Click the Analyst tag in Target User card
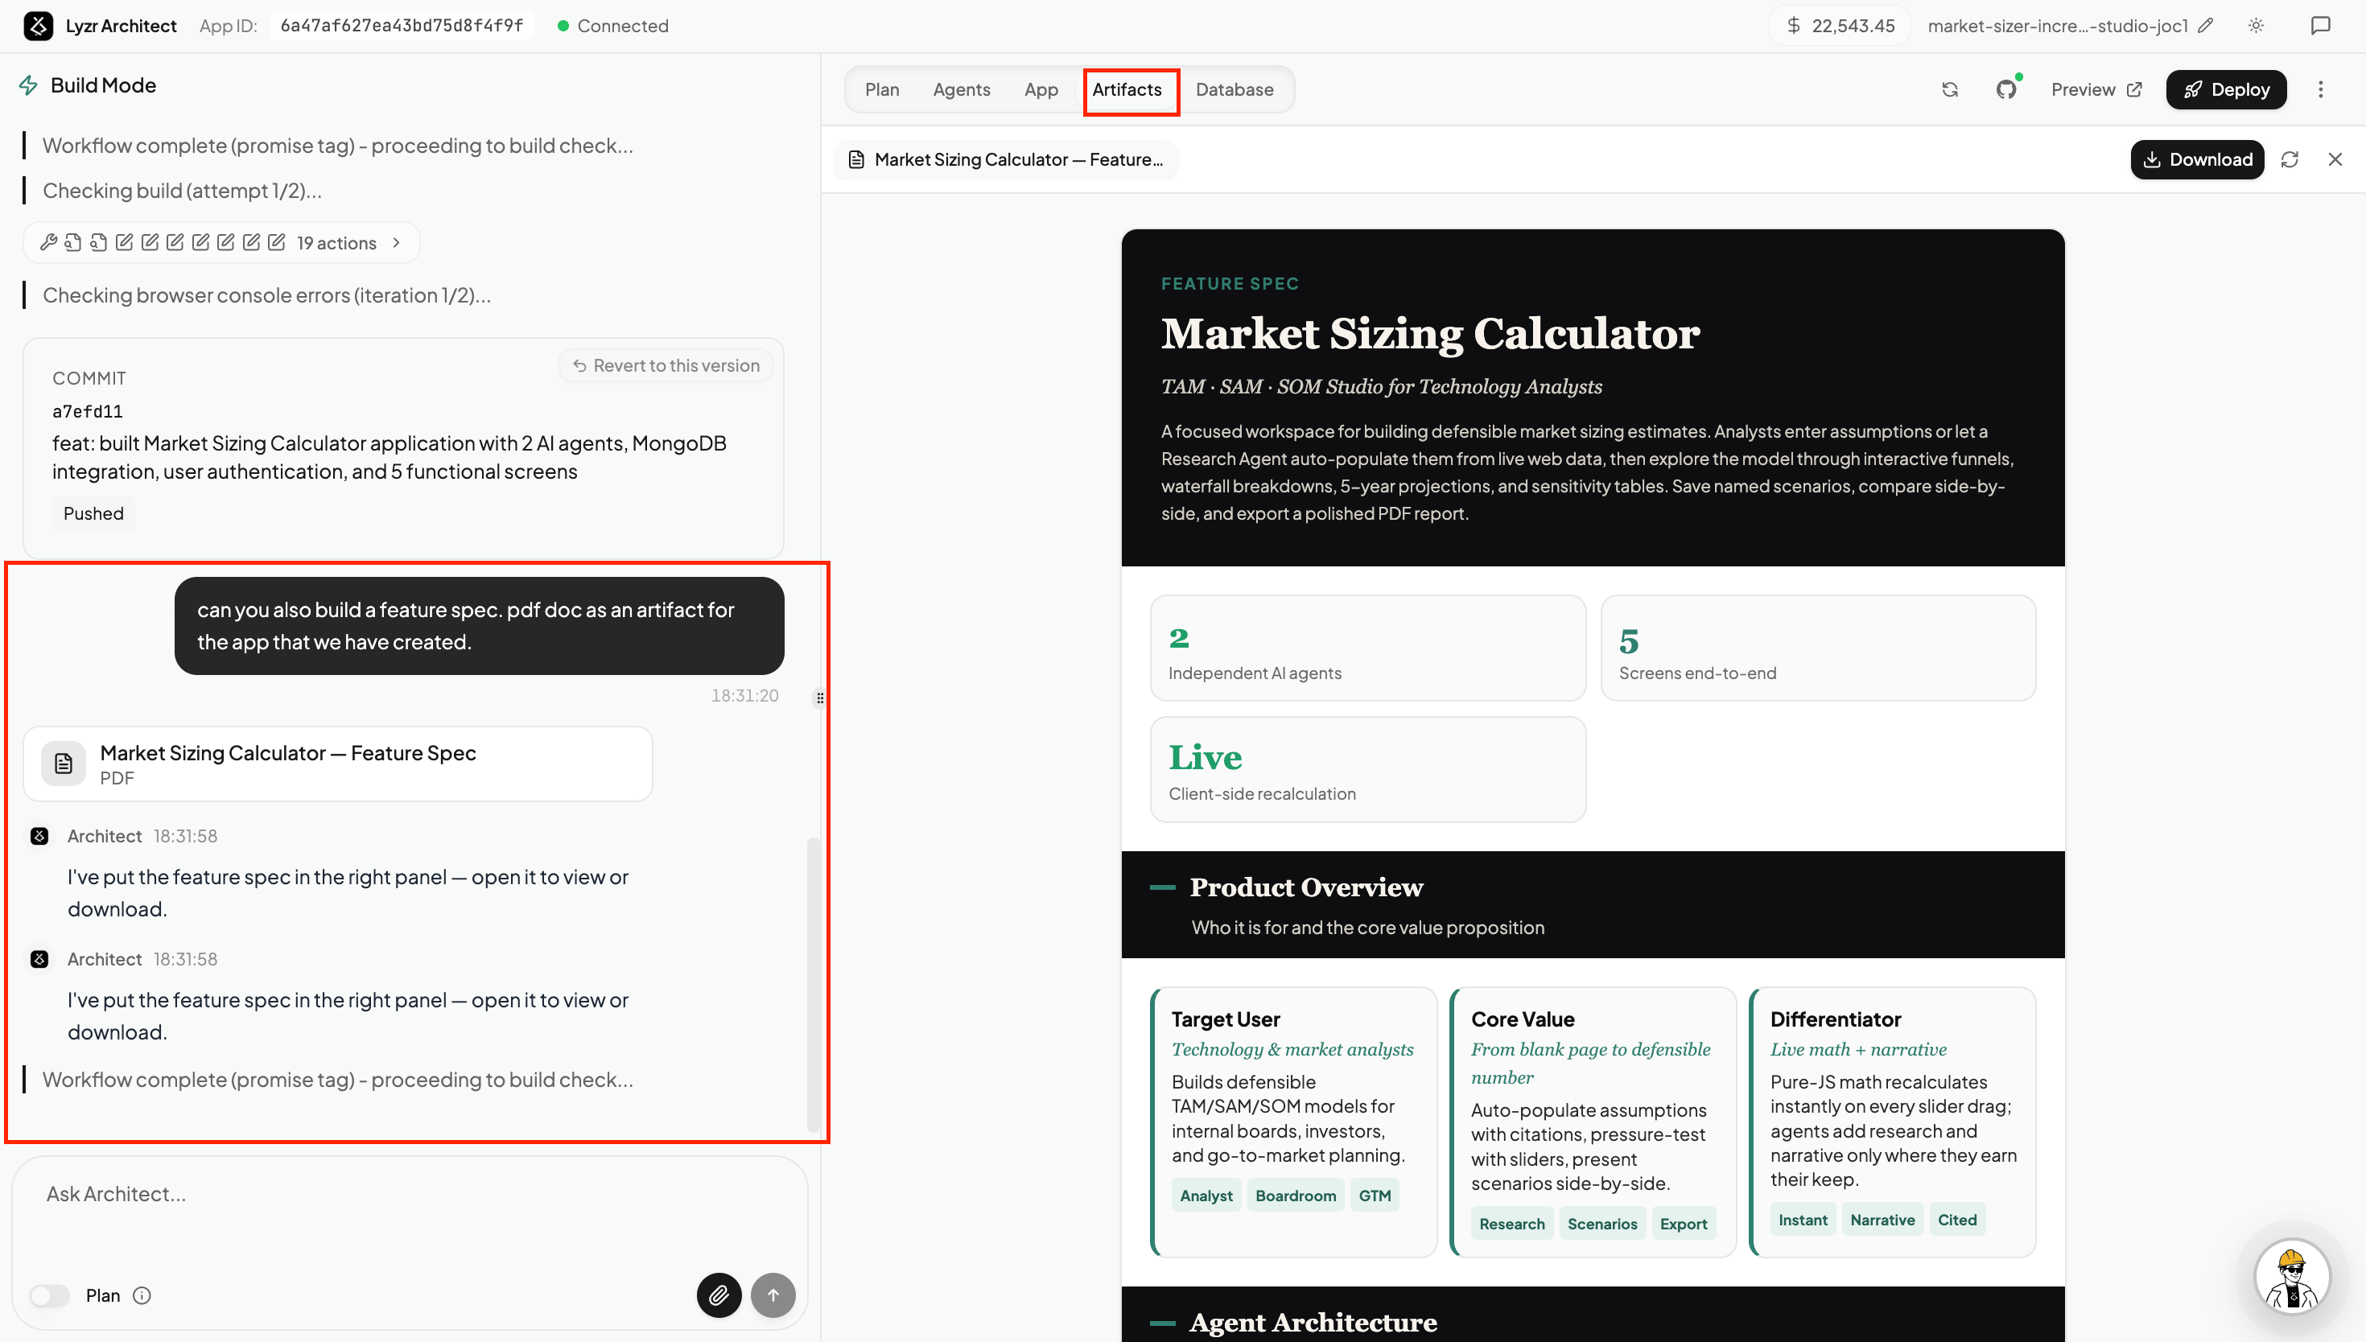The height and width of the screenshot is (1342, 2366). (x=1206, y=1196)
